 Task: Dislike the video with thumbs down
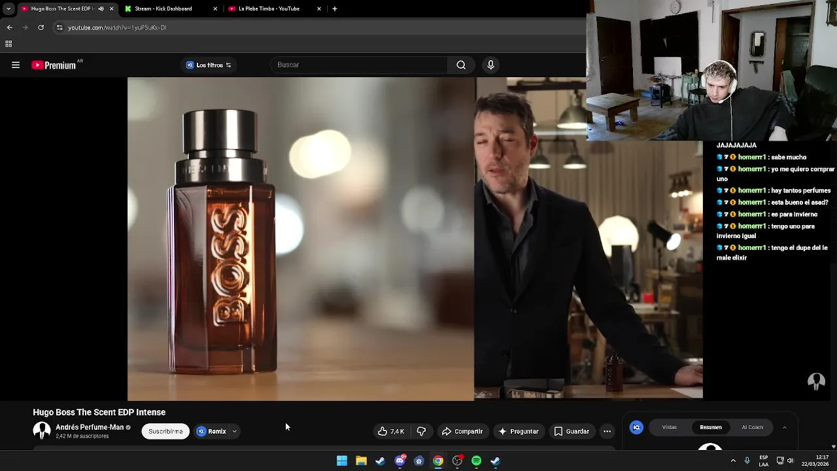[x=421, y=431]
